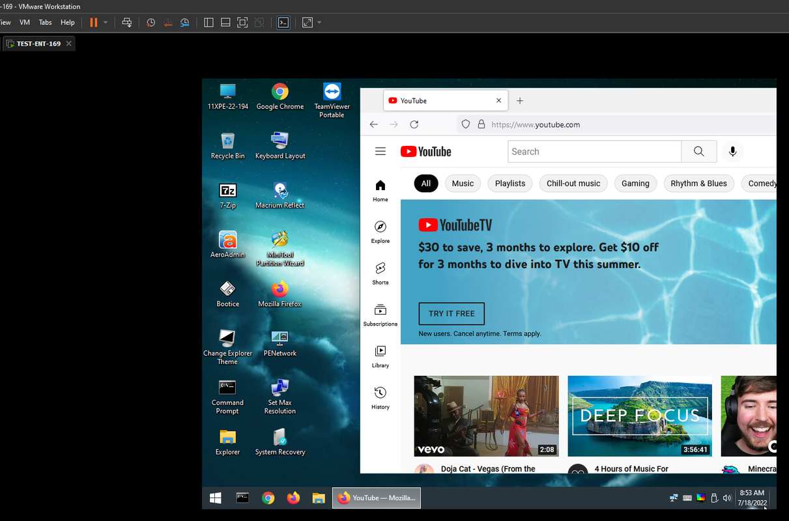The width and height of the screenshot is (789, 521).
Task: Click the padlock site security icon
Action: click(x=481, y=124)
